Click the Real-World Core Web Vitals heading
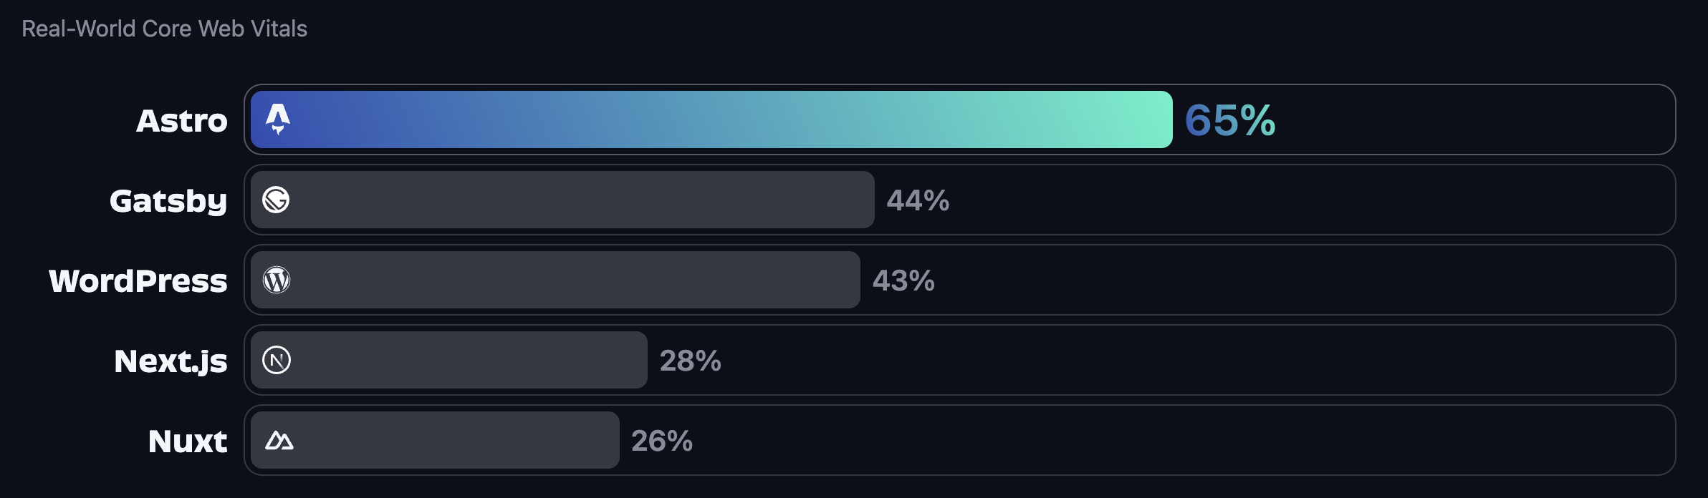The image size is (1708, 498). point(164,29)
